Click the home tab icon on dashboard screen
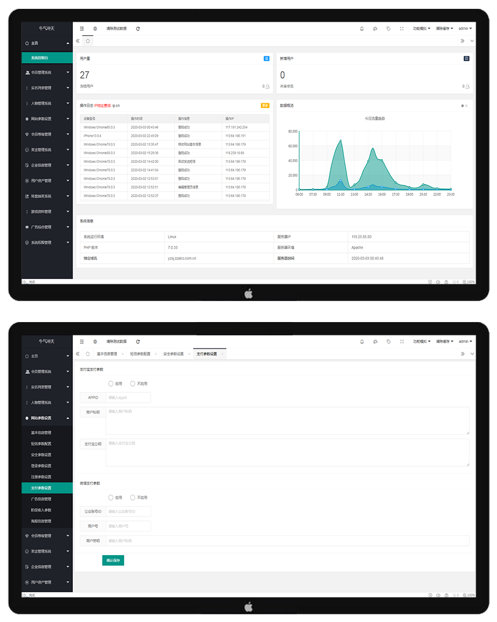The image size is (497, 622). tap(88, 41)
